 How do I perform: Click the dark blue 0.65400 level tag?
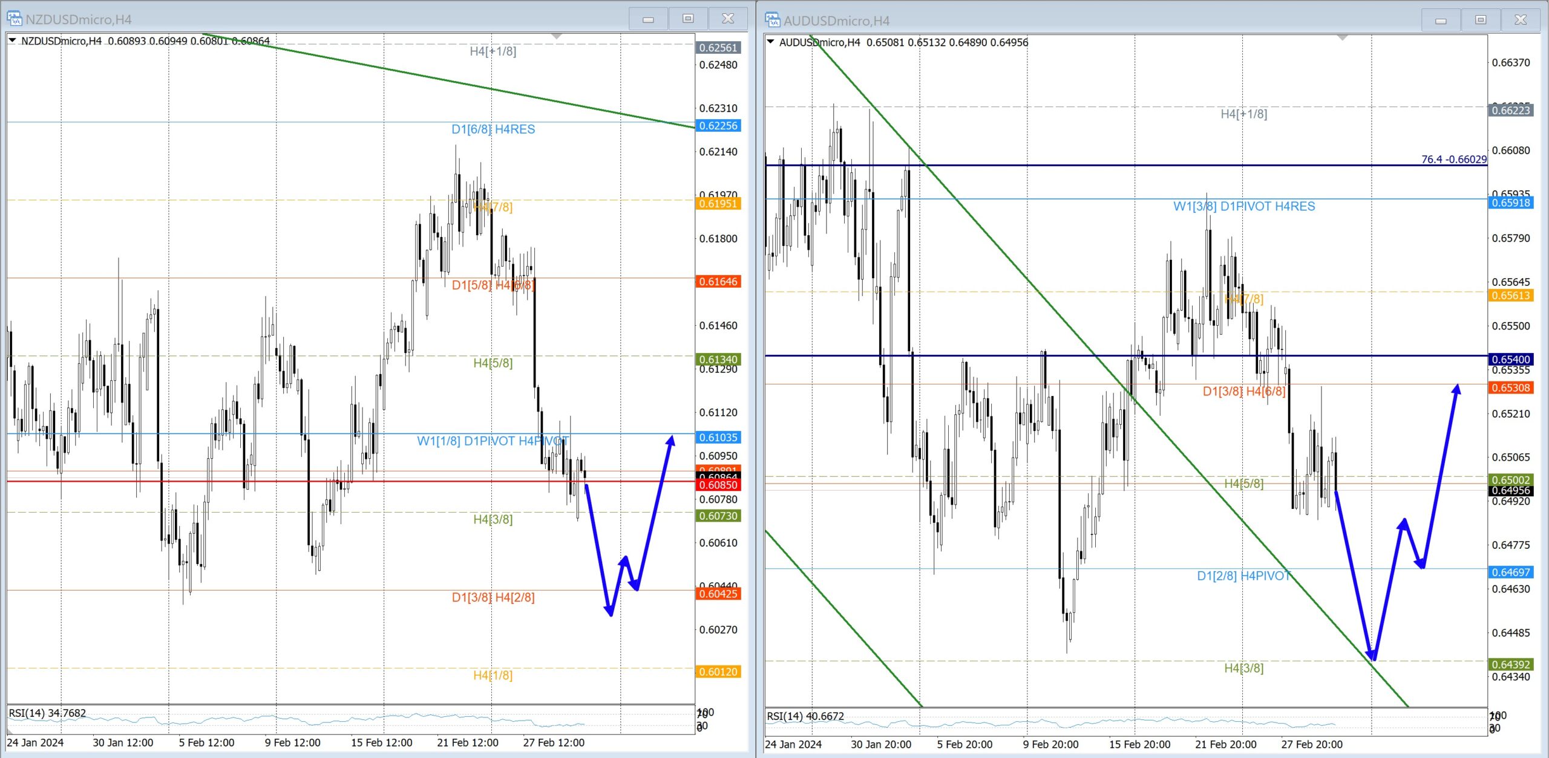click(1510, 359)
